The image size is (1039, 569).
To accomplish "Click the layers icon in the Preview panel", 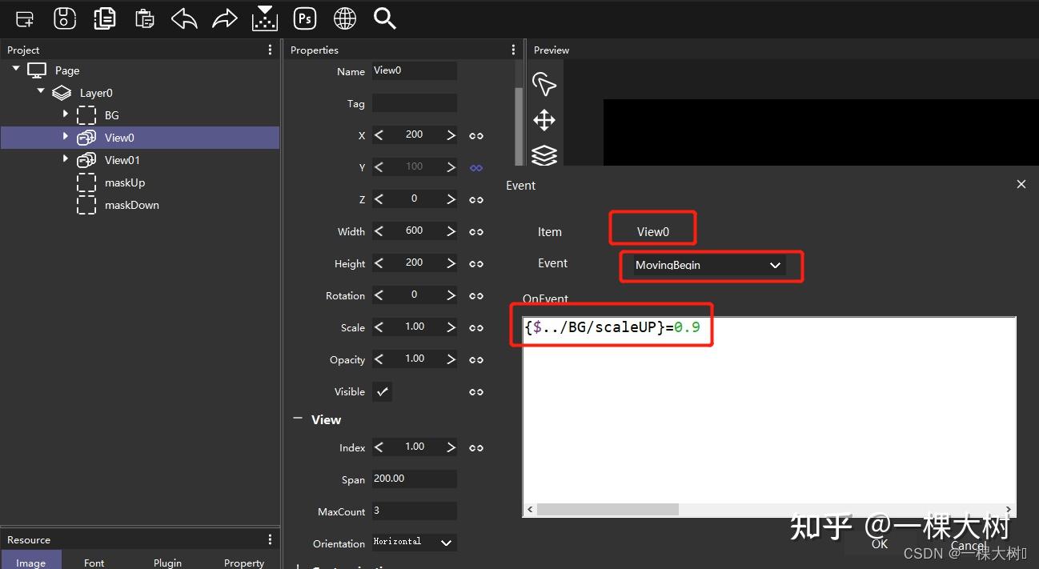I will (x=544, y=154).
